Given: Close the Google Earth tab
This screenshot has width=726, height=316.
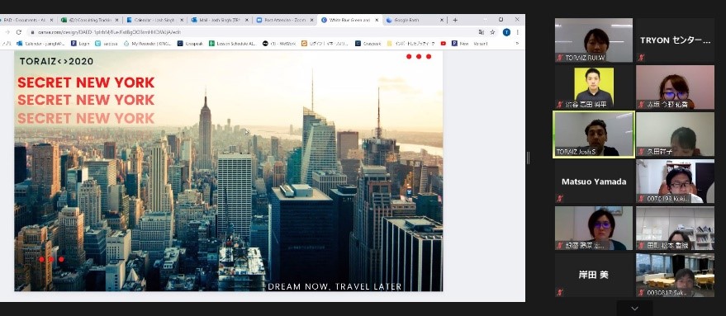Looking at the screenshot, I should coord(442,21).
